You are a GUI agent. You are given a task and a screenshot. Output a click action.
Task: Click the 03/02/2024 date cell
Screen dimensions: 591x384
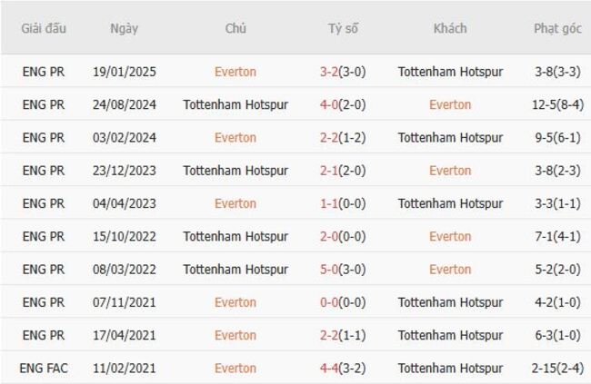(x=124, y=138)
